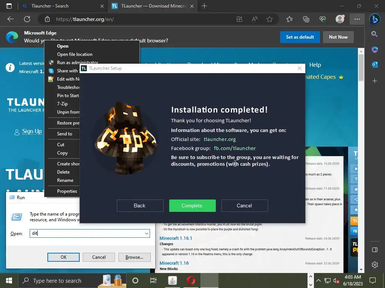Viewport: 385px width, 288px height.
Task: Go back with the browser back arrow
Action: (11, 19)
